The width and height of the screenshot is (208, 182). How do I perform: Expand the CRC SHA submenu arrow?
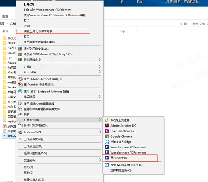[x=100, y=72]
